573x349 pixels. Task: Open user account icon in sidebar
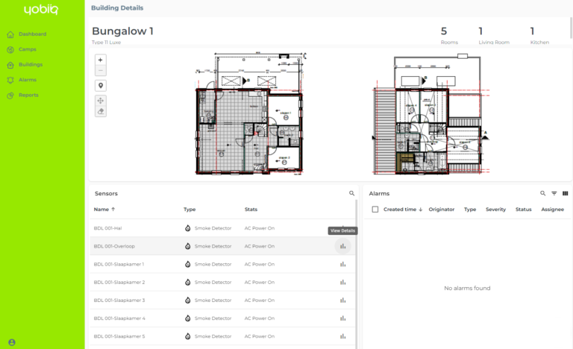(x=12, y=342)
